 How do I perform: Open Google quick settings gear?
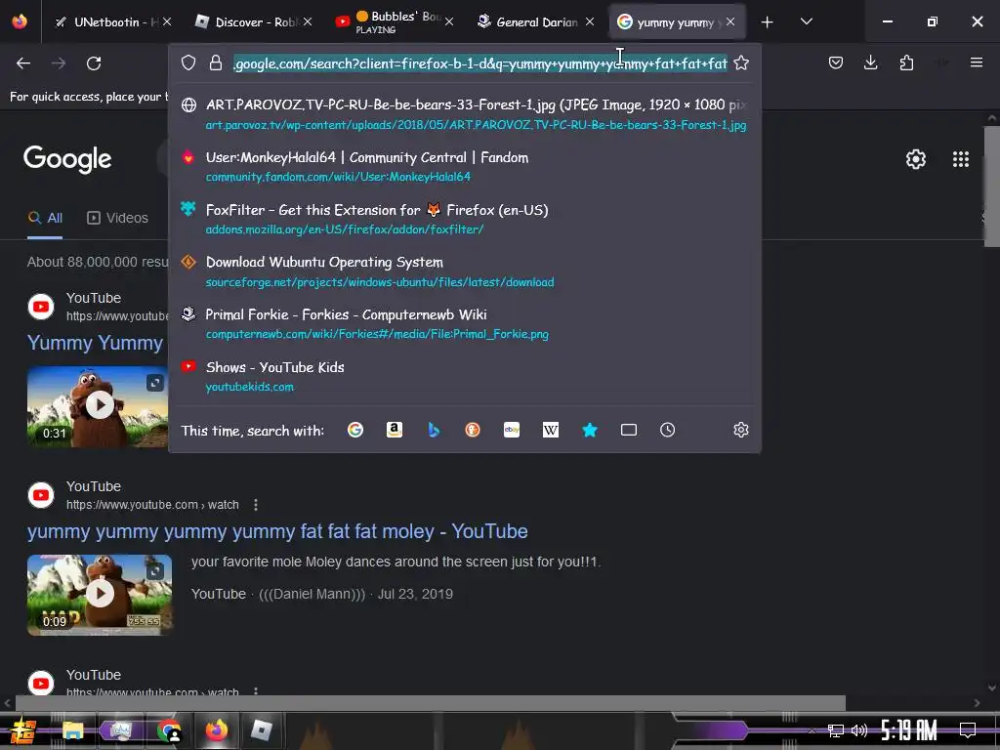[916, 159]
